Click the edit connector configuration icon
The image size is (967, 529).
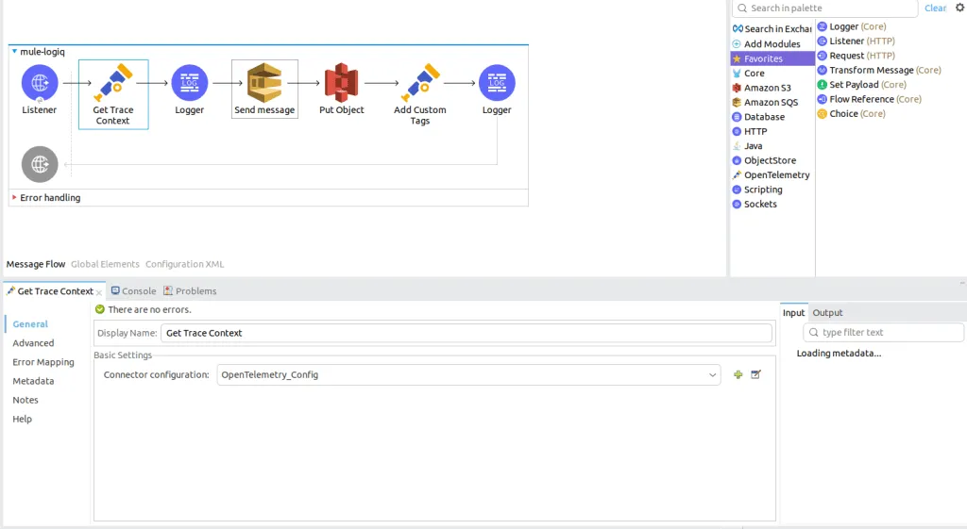click(756, 375)
